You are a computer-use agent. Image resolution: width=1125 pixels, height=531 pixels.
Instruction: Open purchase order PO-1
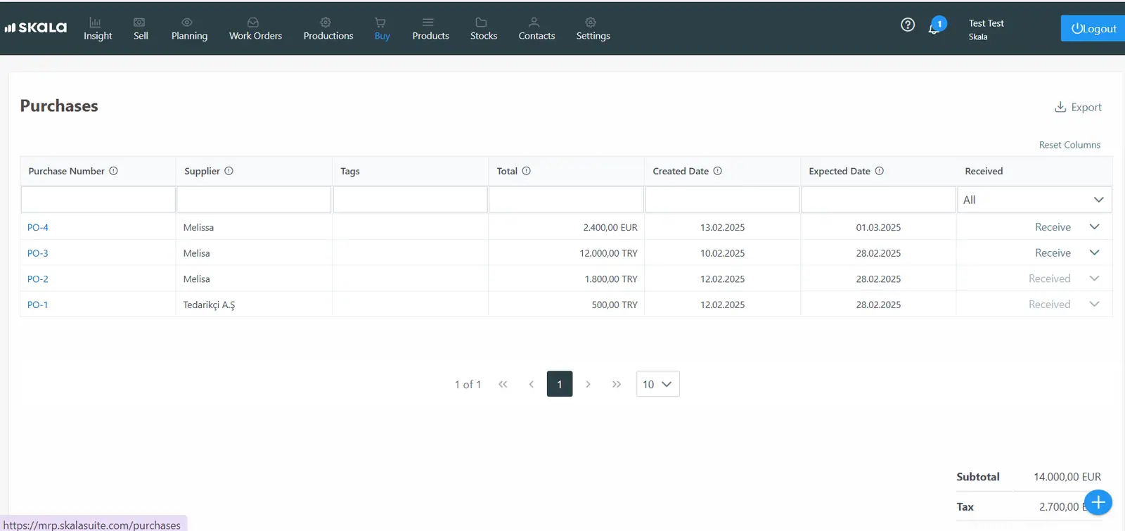point(38,305)
